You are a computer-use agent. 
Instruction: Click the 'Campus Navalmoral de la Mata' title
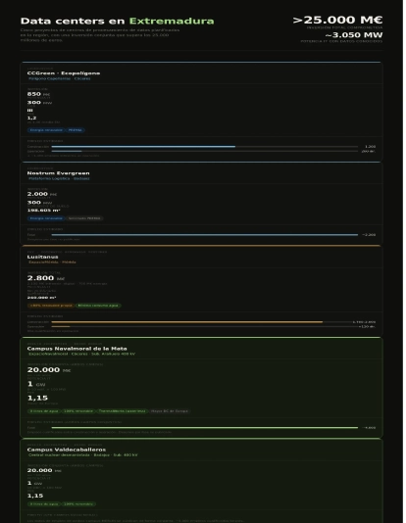point(76,349)
